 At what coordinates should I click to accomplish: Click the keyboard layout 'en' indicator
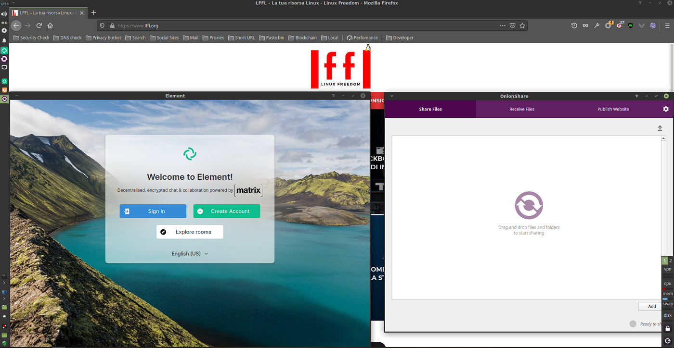point(4,23)
